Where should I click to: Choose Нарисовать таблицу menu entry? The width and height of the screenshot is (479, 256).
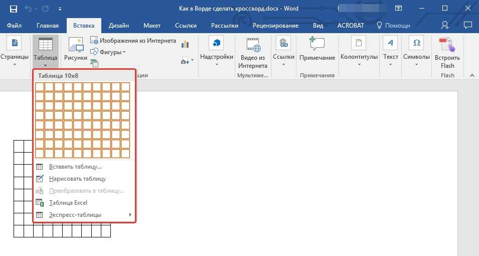[77, 179]
